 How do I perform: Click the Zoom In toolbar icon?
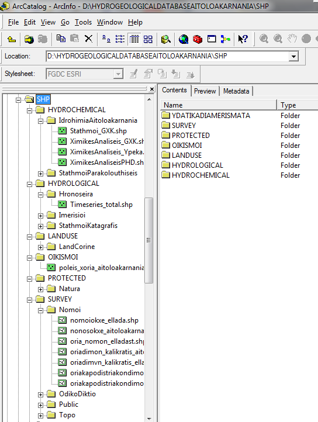pyautogui.click(x=264, y=39)
